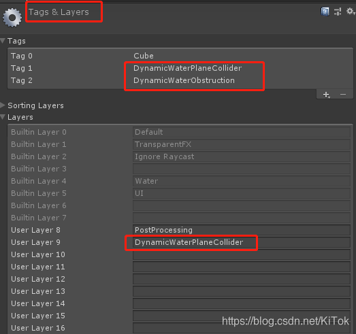Click the empty User Layer 15 field
Viewport: 356px width, 334px height.
click(242, 316)
